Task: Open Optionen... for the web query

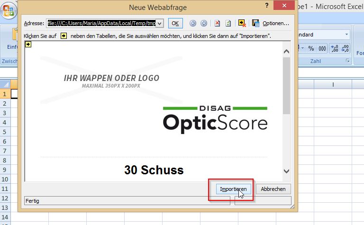Action: [x=275, y=23]
